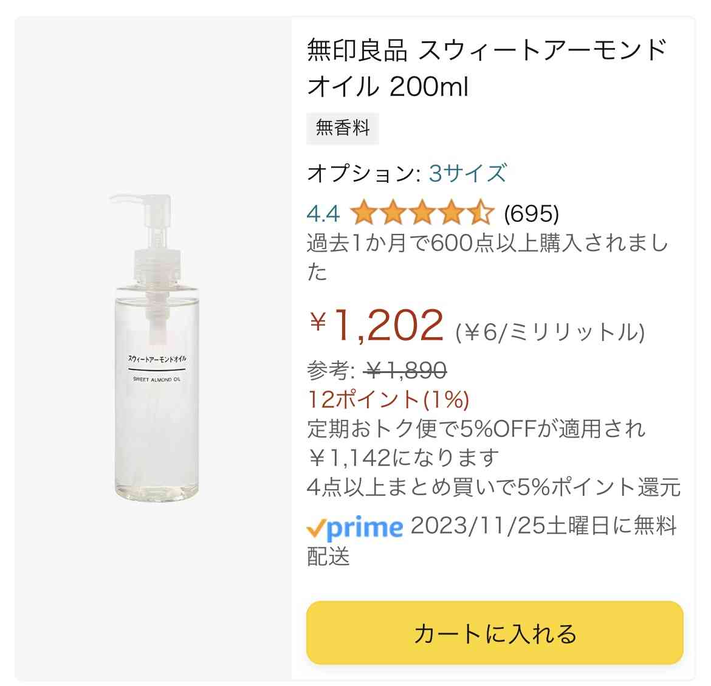Image resolution: width=711 pixels, height=686 pixels.
Task: Click the 4.4 rating number
Action: 323,213
